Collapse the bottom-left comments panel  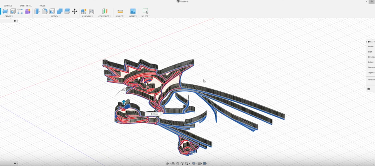15,164
